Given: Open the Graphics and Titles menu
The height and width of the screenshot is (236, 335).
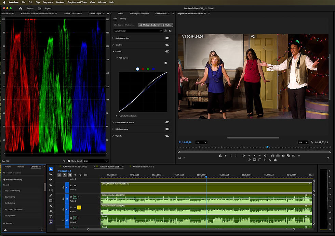Looking at the screenshot, I should click(77, 2).
